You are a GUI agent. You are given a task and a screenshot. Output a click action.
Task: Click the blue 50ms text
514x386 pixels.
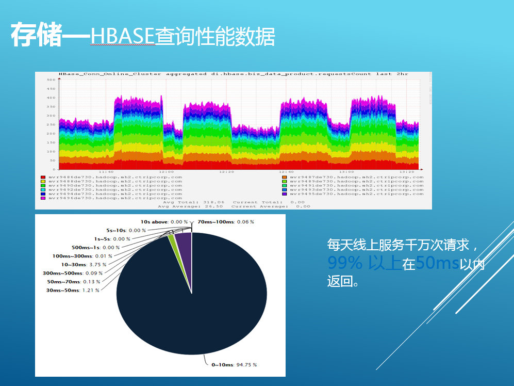tap(437, 263)
